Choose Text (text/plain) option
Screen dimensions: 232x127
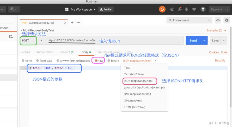tap(144, 74)
